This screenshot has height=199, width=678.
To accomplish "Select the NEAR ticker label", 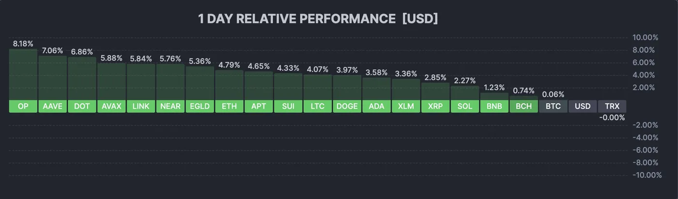I will 170,106.
